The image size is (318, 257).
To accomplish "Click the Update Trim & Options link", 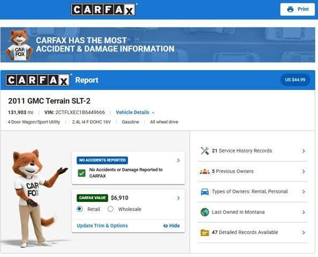I will (x=102, y=225).
